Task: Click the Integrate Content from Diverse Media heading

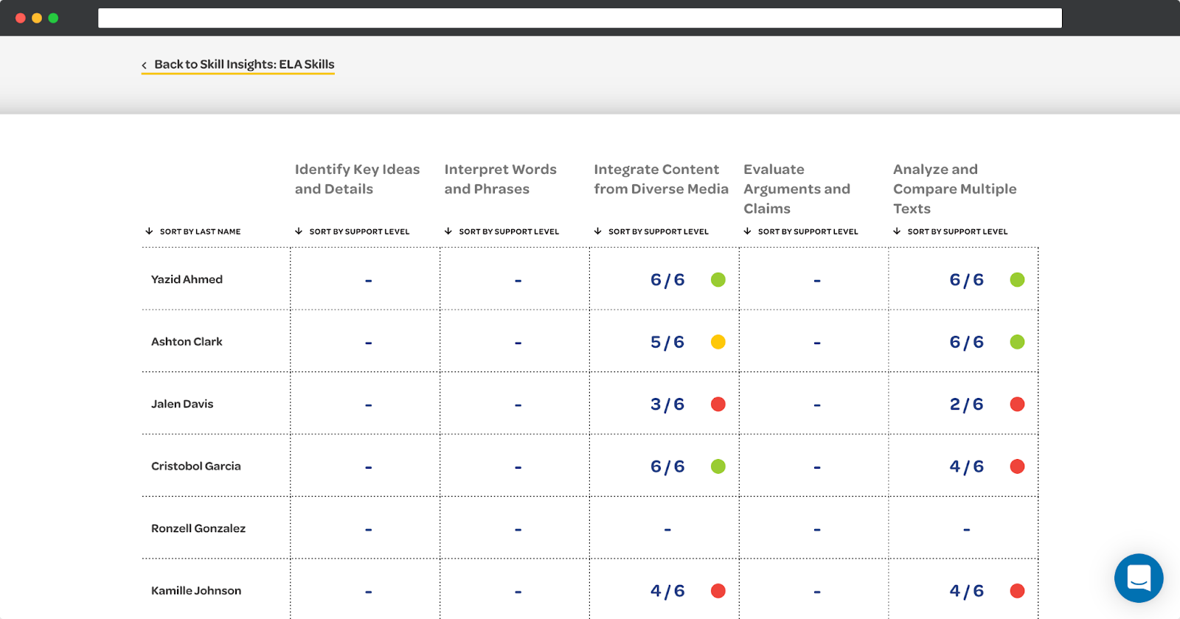Action: click(661, 179)
